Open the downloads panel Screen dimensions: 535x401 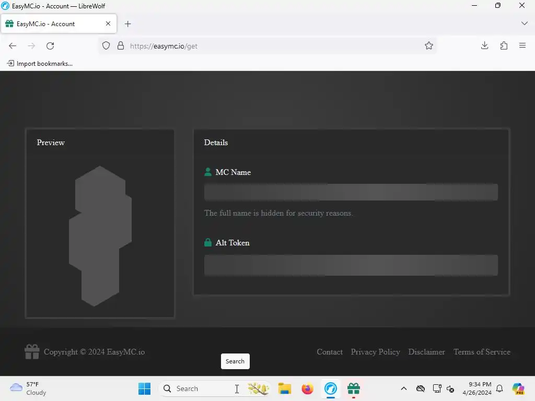(x=484, y=45)
